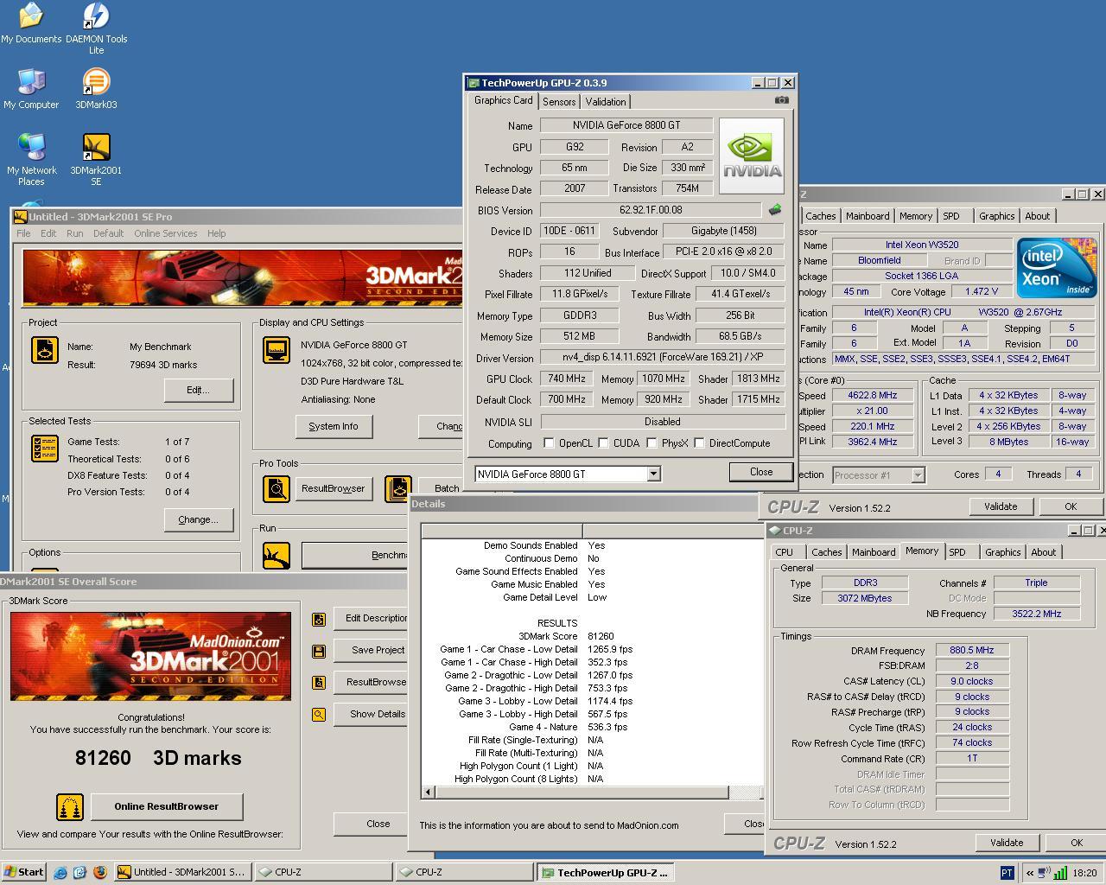This screenshot has width=1106, height=885.
Task: Click the GPU-Z screenshot camera icon
Action: point(781,100)
